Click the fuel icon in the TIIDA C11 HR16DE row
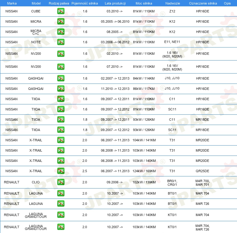The width and height of the screenshot is (237, 233). click(61, 99)
